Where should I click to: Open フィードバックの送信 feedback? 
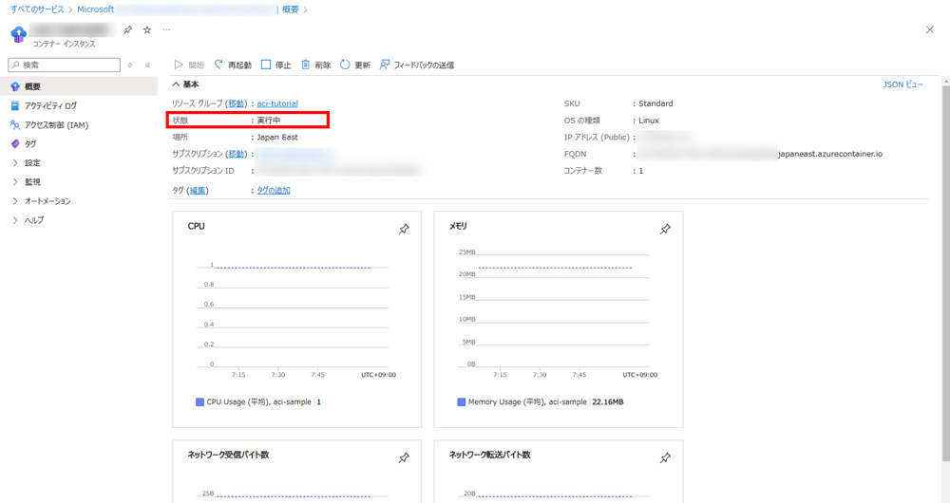coord(417,65)
